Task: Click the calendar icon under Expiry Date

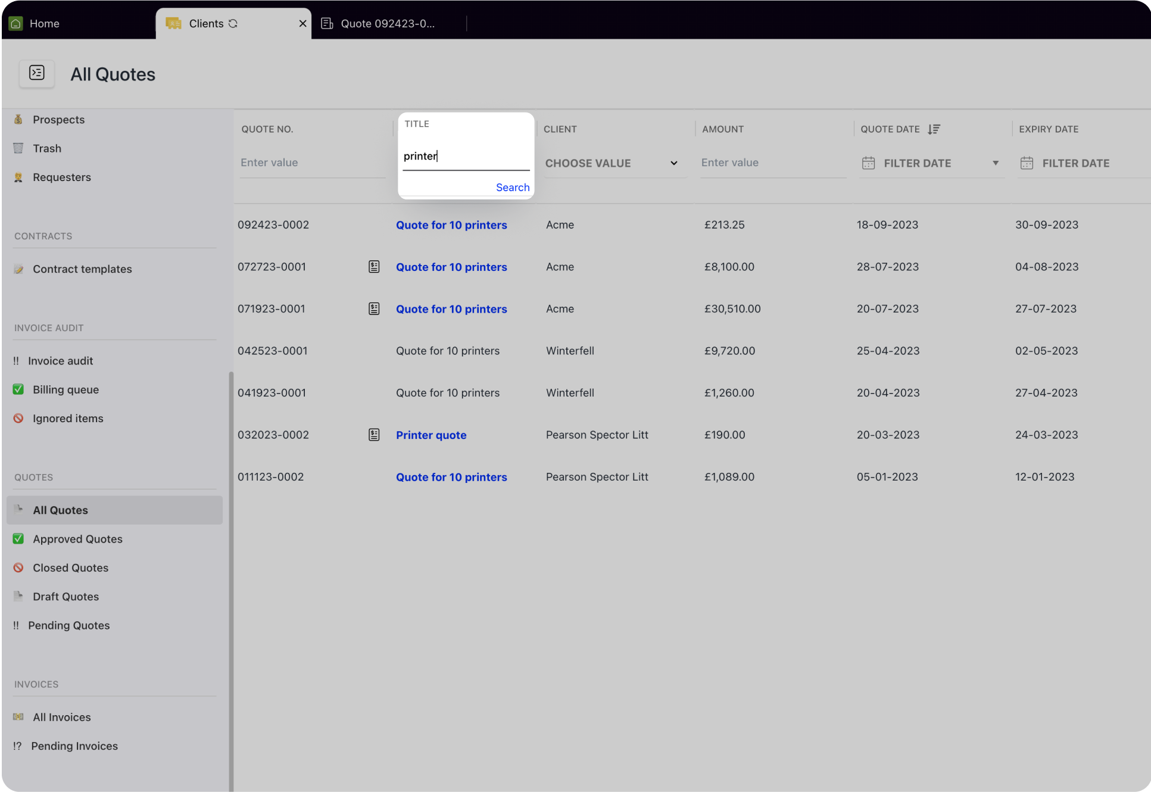Action: point(1027,163)
